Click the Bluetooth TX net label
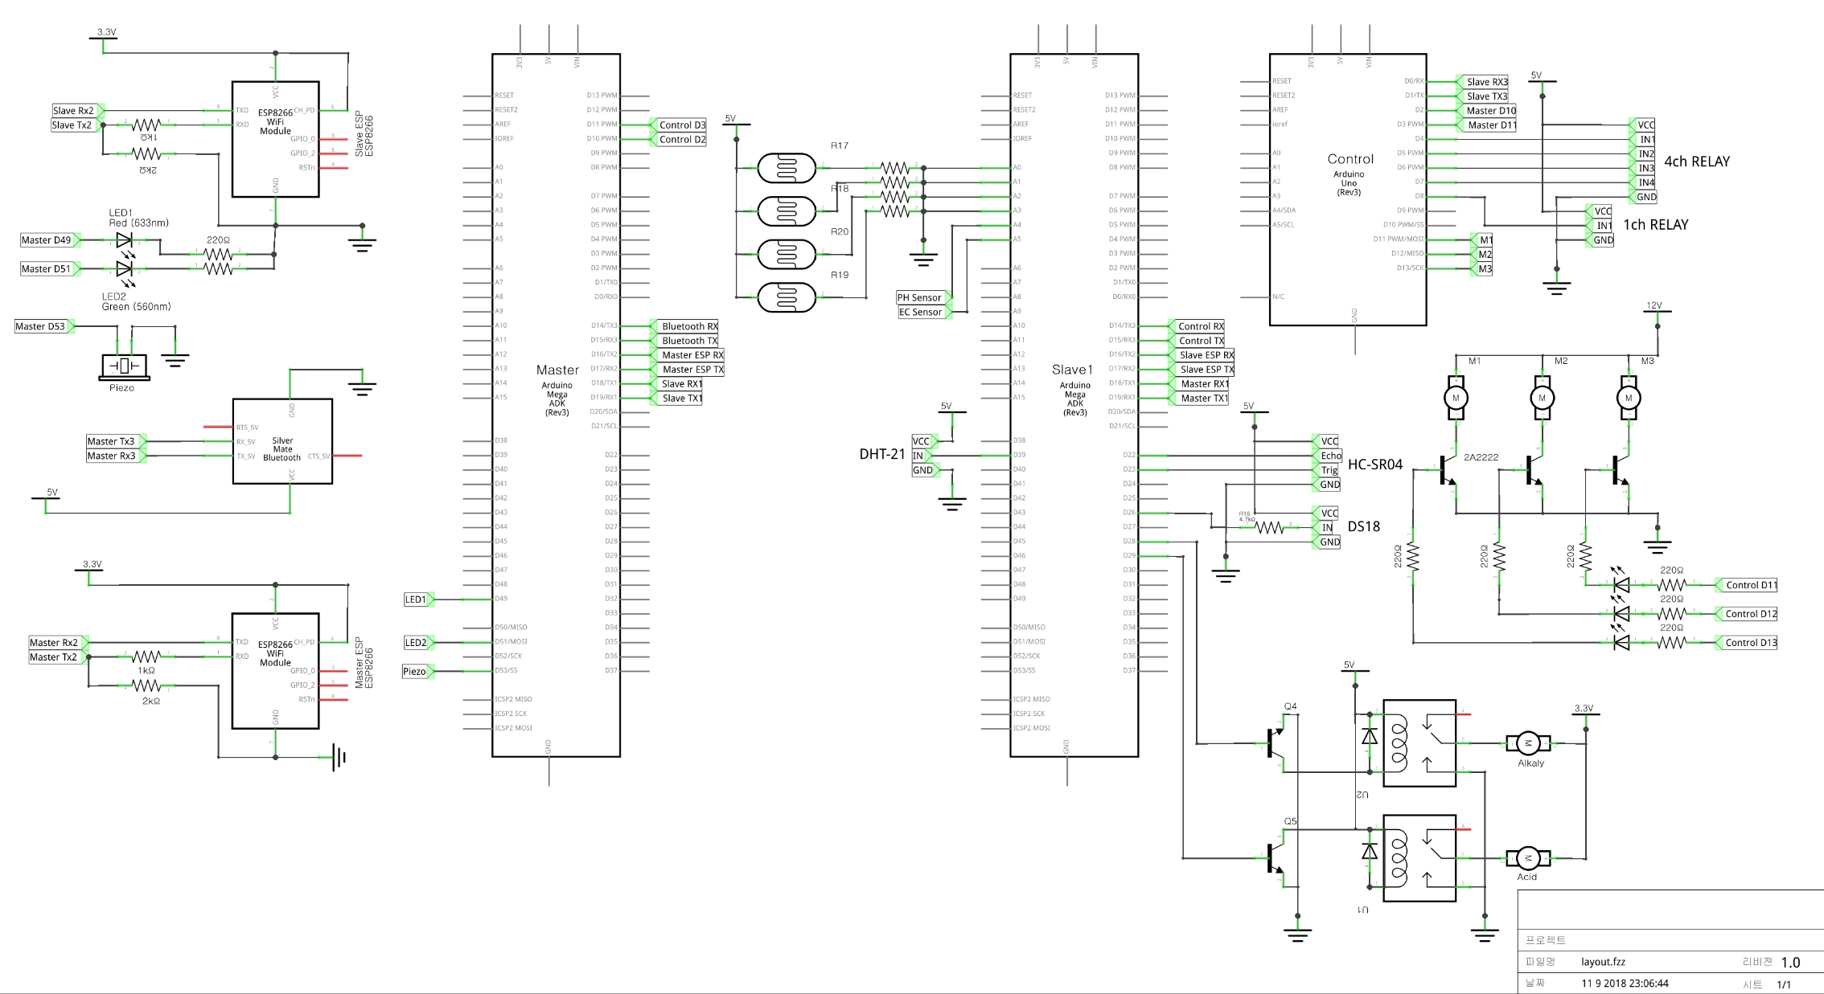Viewport: 1824px width, 994px height. (x=684, y=341)
